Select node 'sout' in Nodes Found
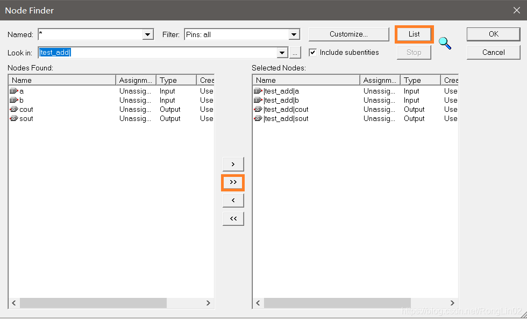The height and width of the screenshot is (321, 527). [x=26, y=119]
